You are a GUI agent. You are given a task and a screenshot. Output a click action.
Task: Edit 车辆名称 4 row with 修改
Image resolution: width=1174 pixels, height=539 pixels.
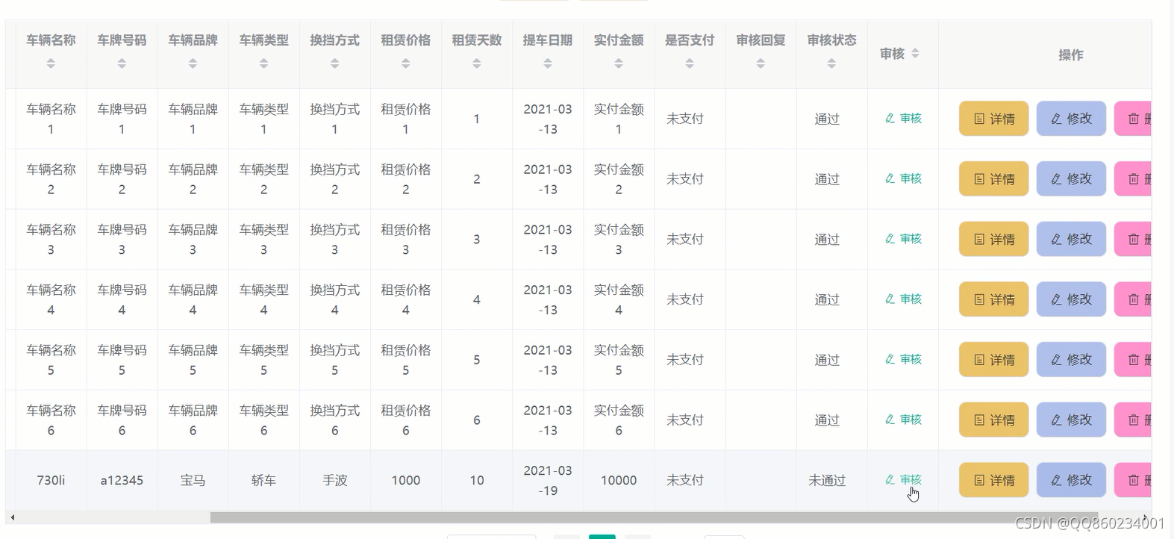coord(1071,299)
